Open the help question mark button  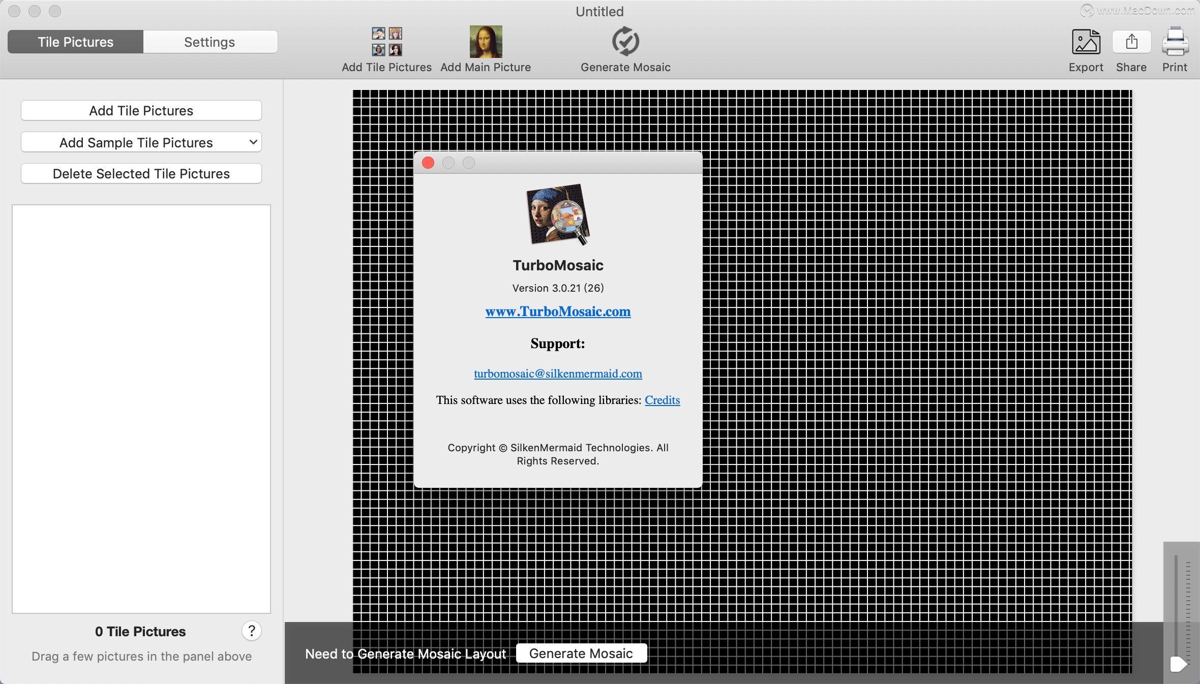coord(252,631)
